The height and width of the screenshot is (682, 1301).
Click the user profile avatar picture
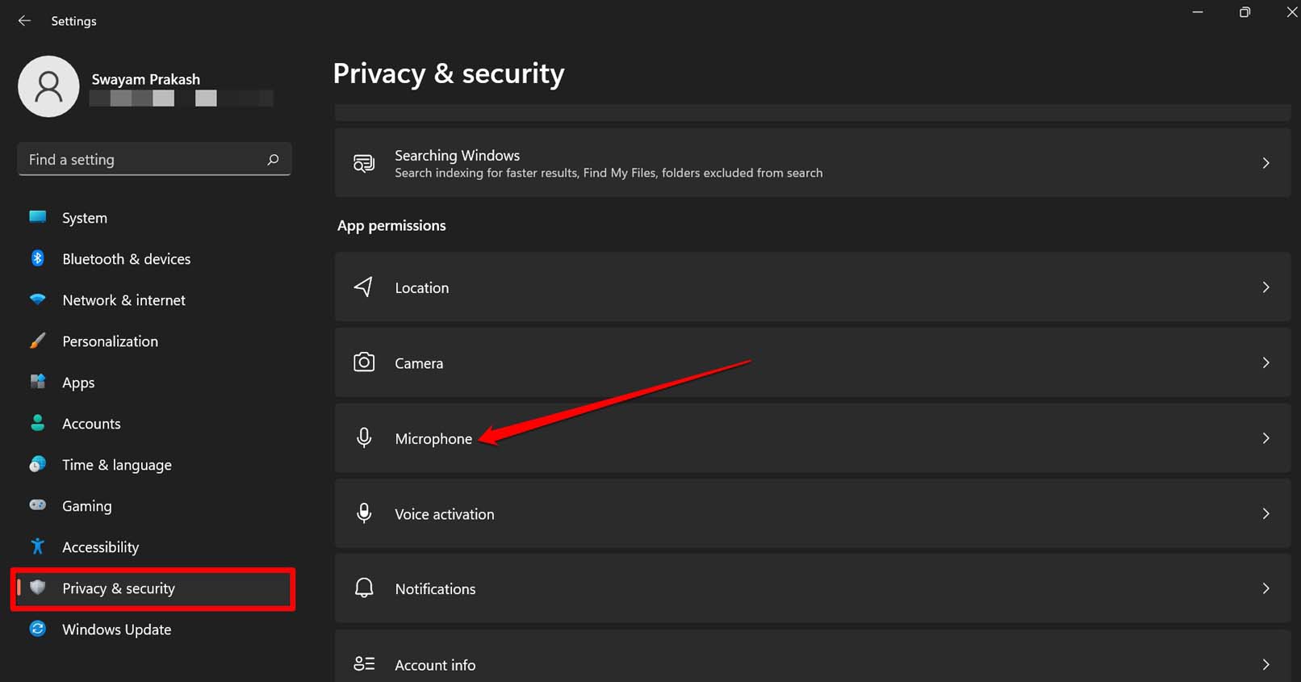coord(48,86)
